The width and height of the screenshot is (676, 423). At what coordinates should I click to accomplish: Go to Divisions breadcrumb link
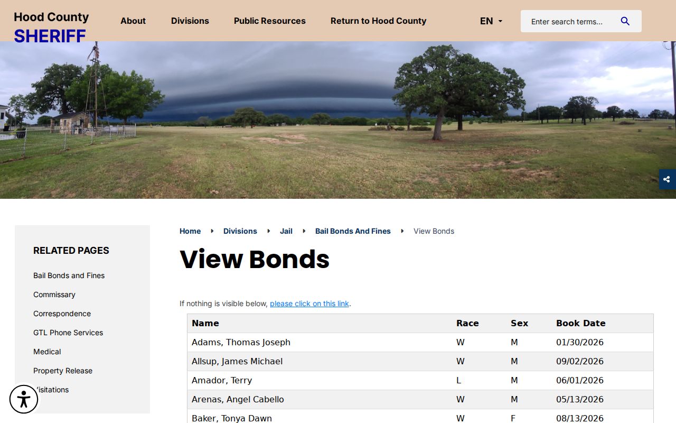pos(240,231)
